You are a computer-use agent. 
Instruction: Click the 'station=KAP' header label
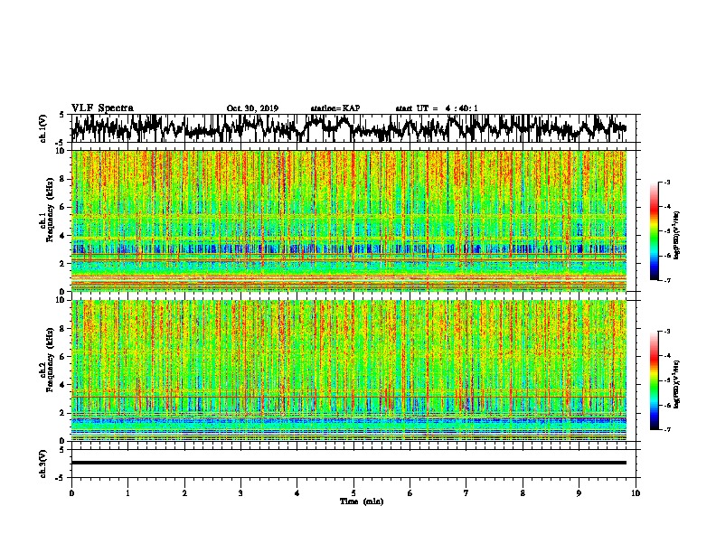point(335,108)
